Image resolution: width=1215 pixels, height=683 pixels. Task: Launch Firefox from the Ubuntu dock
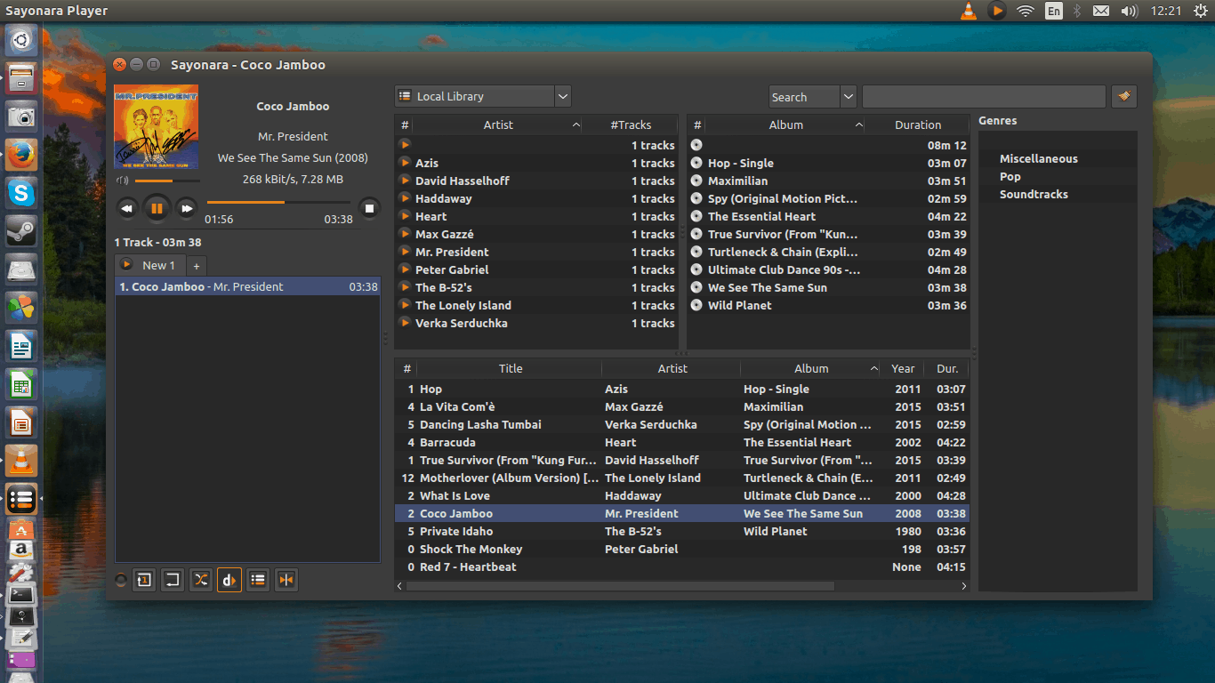click(21, 154)
